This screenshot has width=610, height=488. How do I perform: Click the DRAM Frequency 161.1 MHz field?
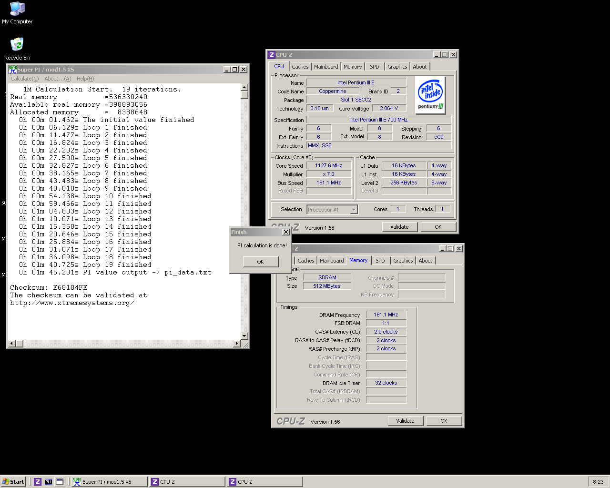click(386, 315)
